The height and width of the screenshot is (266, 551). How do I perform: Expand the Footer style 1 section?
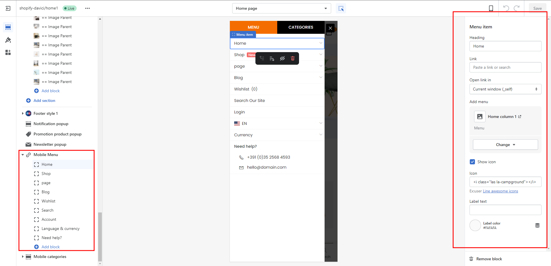tap(23, 113)
